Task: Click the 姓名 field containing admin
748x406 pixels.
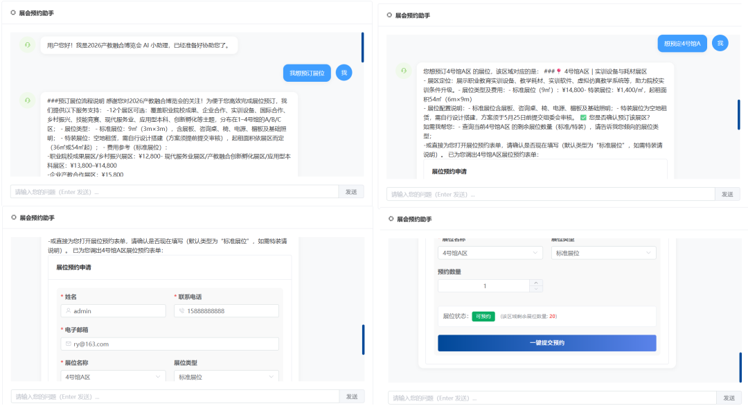Action: coord(113,310)
